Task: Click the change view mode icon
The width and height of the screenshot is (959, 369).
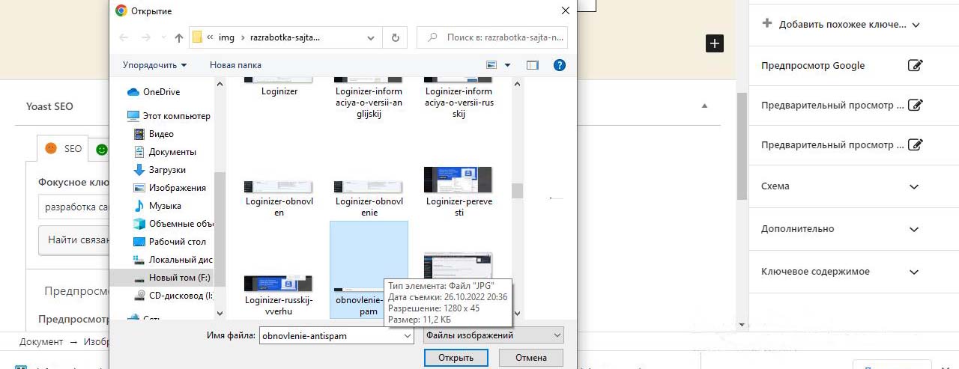Action: (492, 65)
